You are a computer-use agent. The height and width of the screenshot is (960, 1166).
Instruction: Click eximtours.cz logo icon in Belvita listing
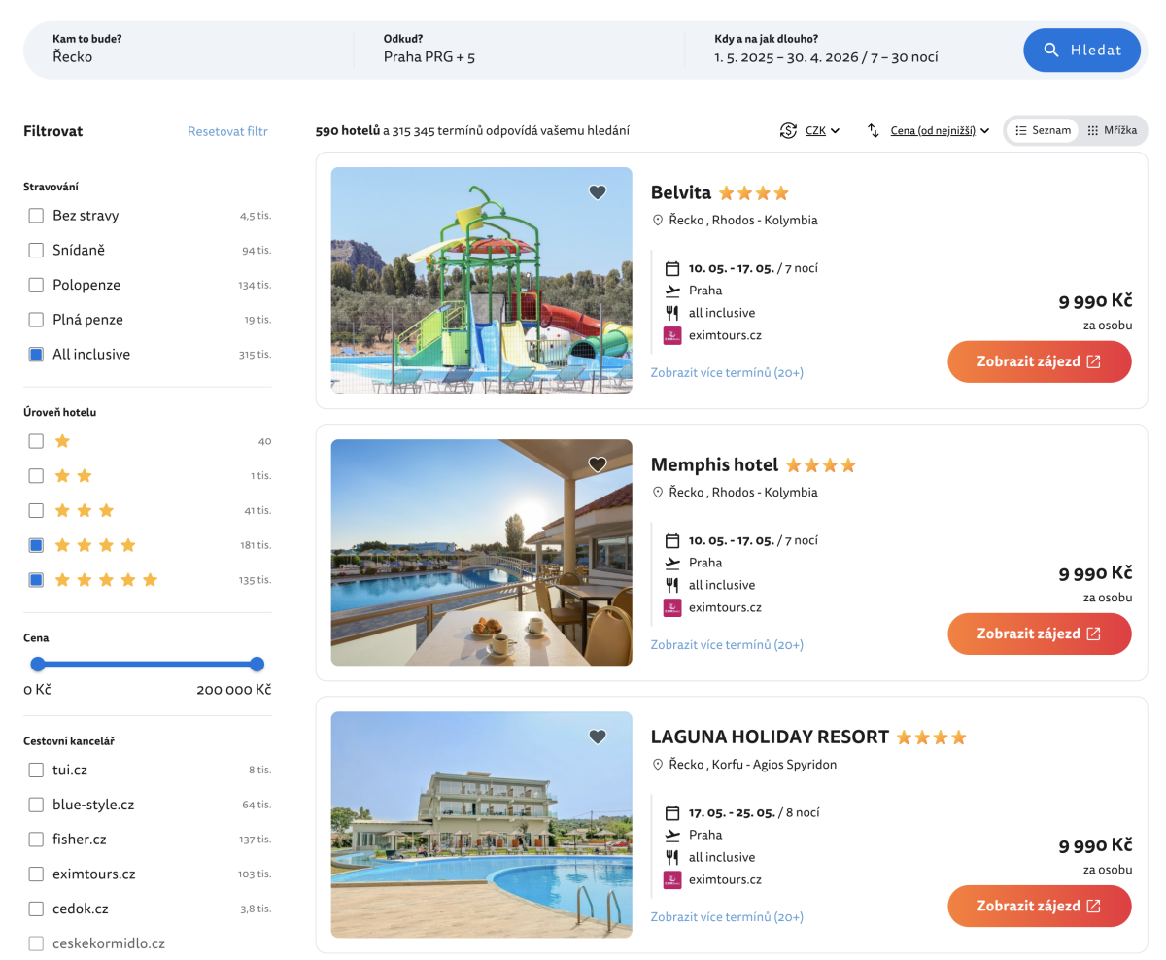(671, 335)
